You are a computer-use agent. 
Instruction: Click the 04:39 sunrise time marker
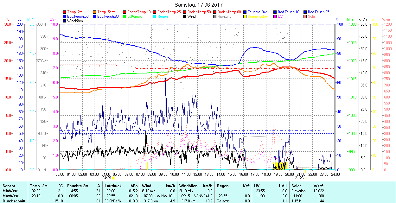(x=106, y=178)
